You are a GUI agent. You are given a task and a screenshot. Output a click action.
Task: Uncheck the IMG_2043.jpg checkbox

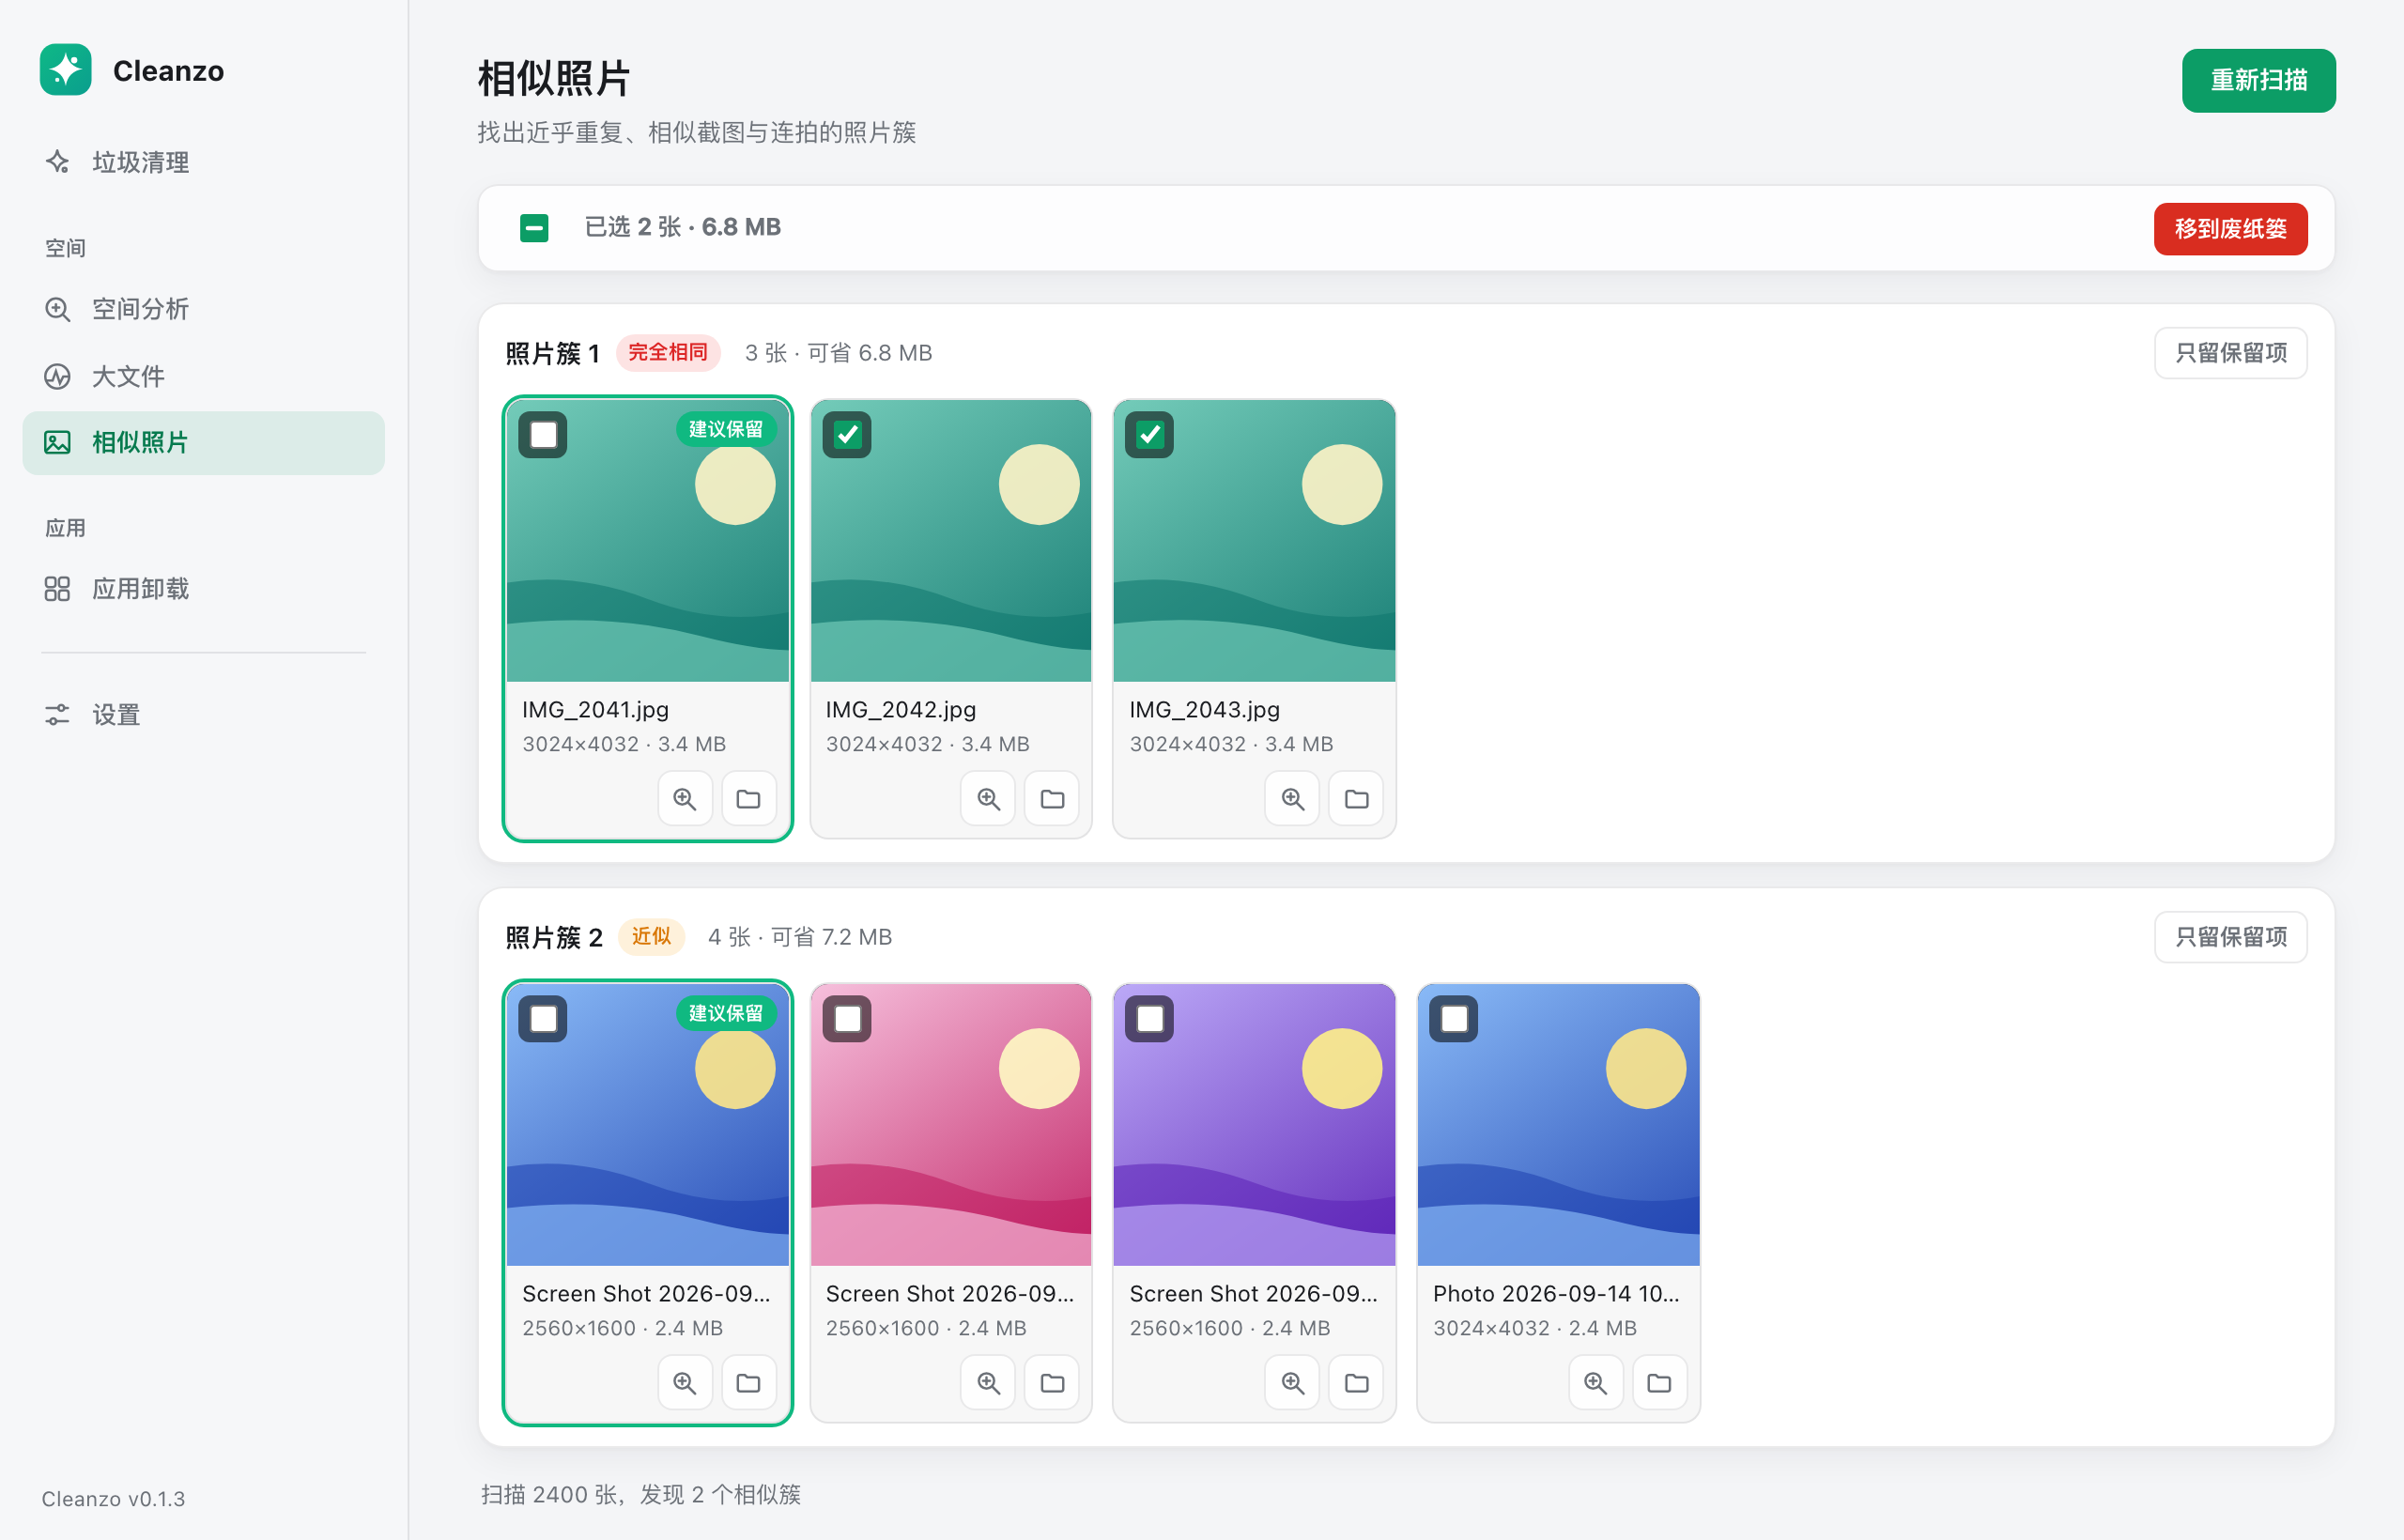1150,435
